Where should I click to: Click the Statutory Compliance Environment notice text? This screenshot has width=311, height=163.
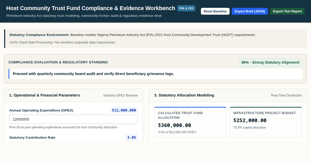132,35
